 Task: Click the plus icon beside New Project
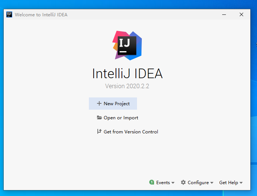click(99, 103)
